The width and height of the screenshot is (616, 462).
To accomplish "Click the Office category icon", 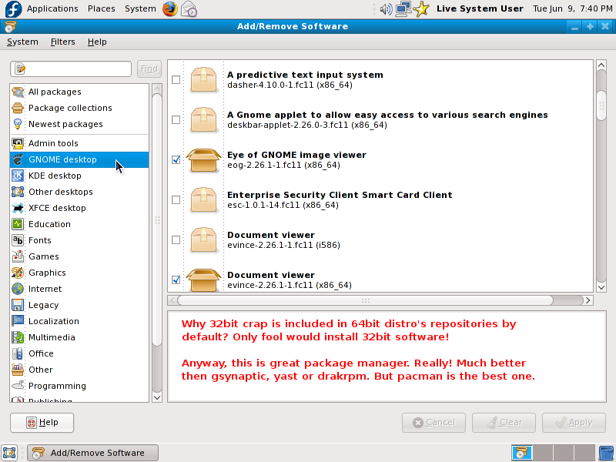I will (18, 353).
